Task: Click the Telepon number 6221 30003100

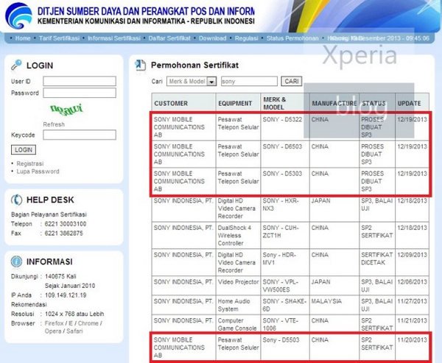Action: click(66, 224)
